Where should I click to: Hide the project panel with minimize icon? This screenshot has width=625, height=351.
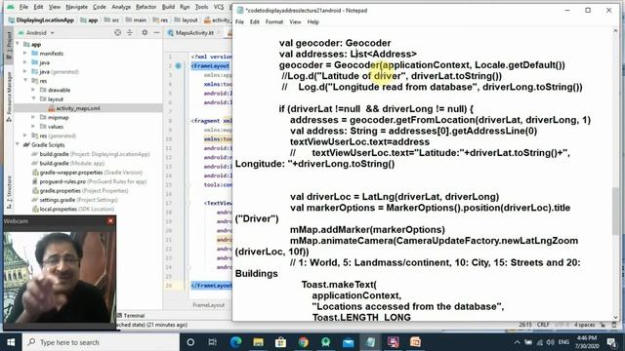156,32
